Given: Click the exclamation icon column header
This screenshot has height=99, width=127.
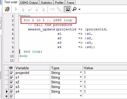Looking at the screenshot, I should tap(11, 68).
